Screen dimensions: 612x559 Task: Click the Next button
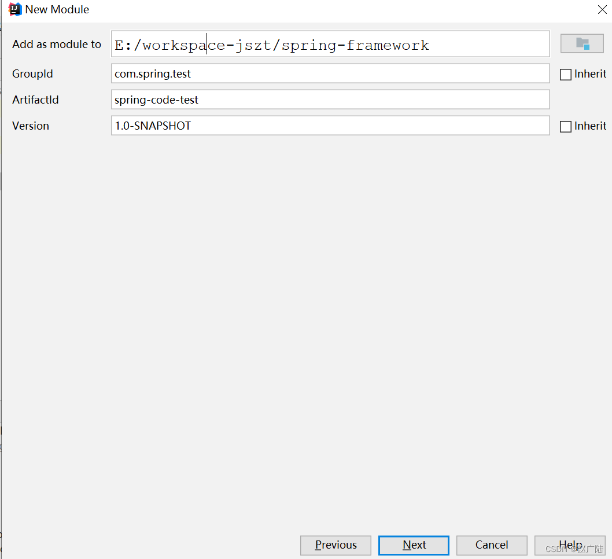coord(414,545)
